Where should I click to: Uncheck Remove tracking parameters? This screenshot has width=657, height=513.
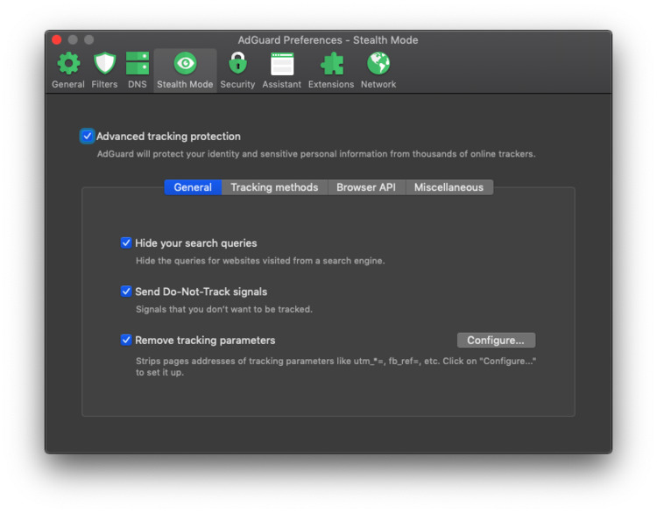[125, 340]
